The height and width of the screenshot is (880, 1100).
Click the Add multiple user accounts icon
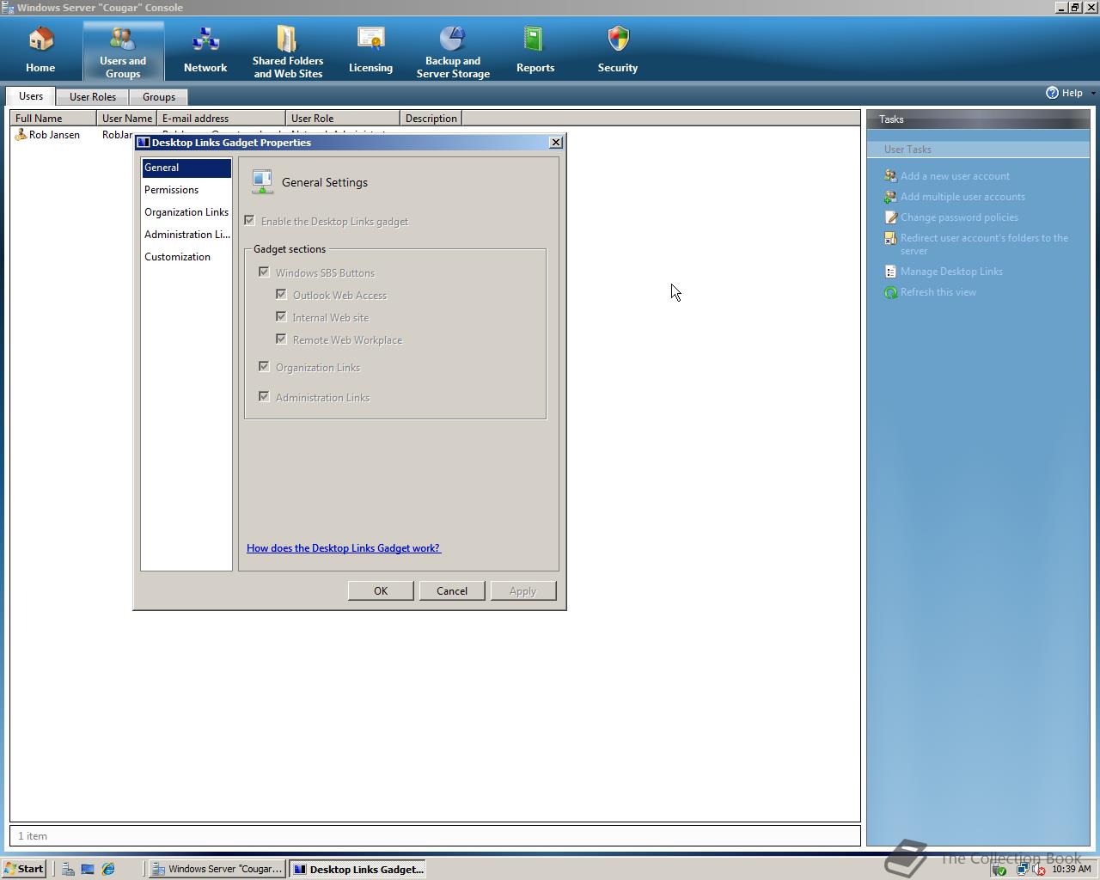(x=890, y=197)
